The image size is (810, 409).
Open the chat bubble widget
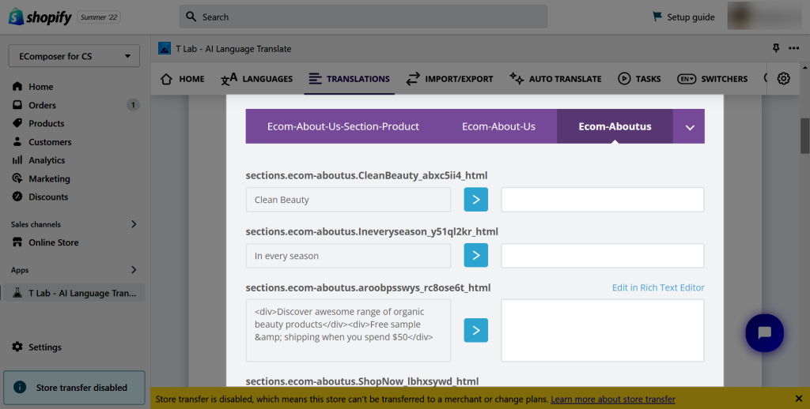[x=765, y=332]
